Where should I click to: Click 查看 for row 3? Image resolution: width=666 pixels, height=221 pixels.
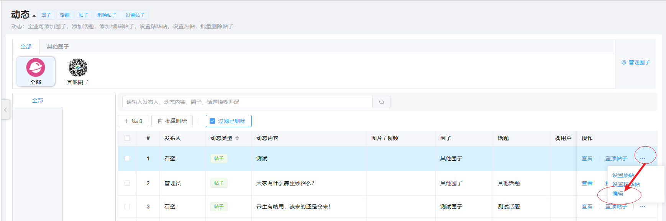[x=587, y=206]
